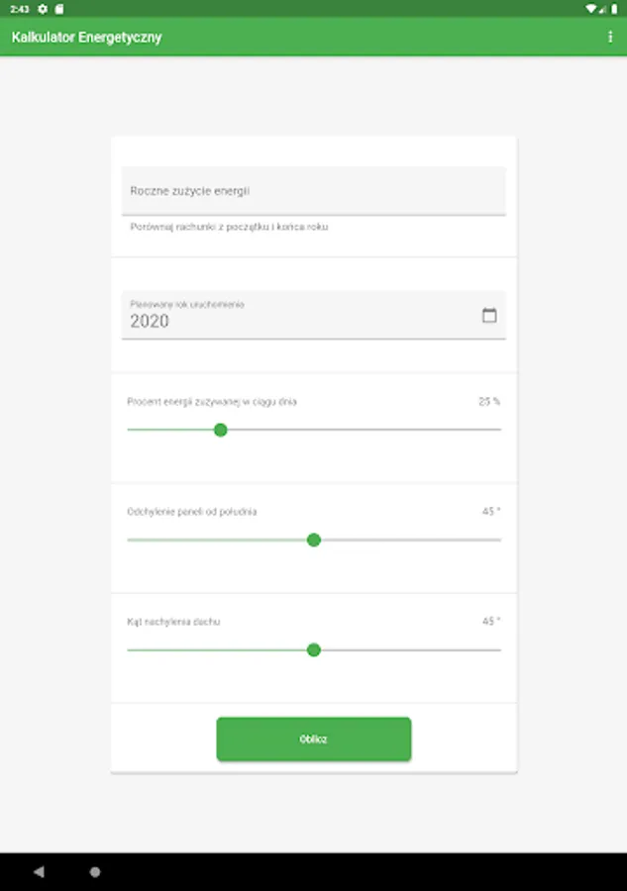The height and width of the screenshot is (891, 627).
Task: Click the daytime energy percentage slider thumb
Action: tap(221, 430)
